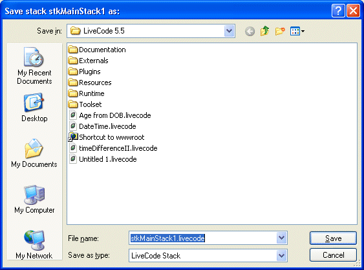Open My Documents place
The image size is (364, 270).
point(34,153)
